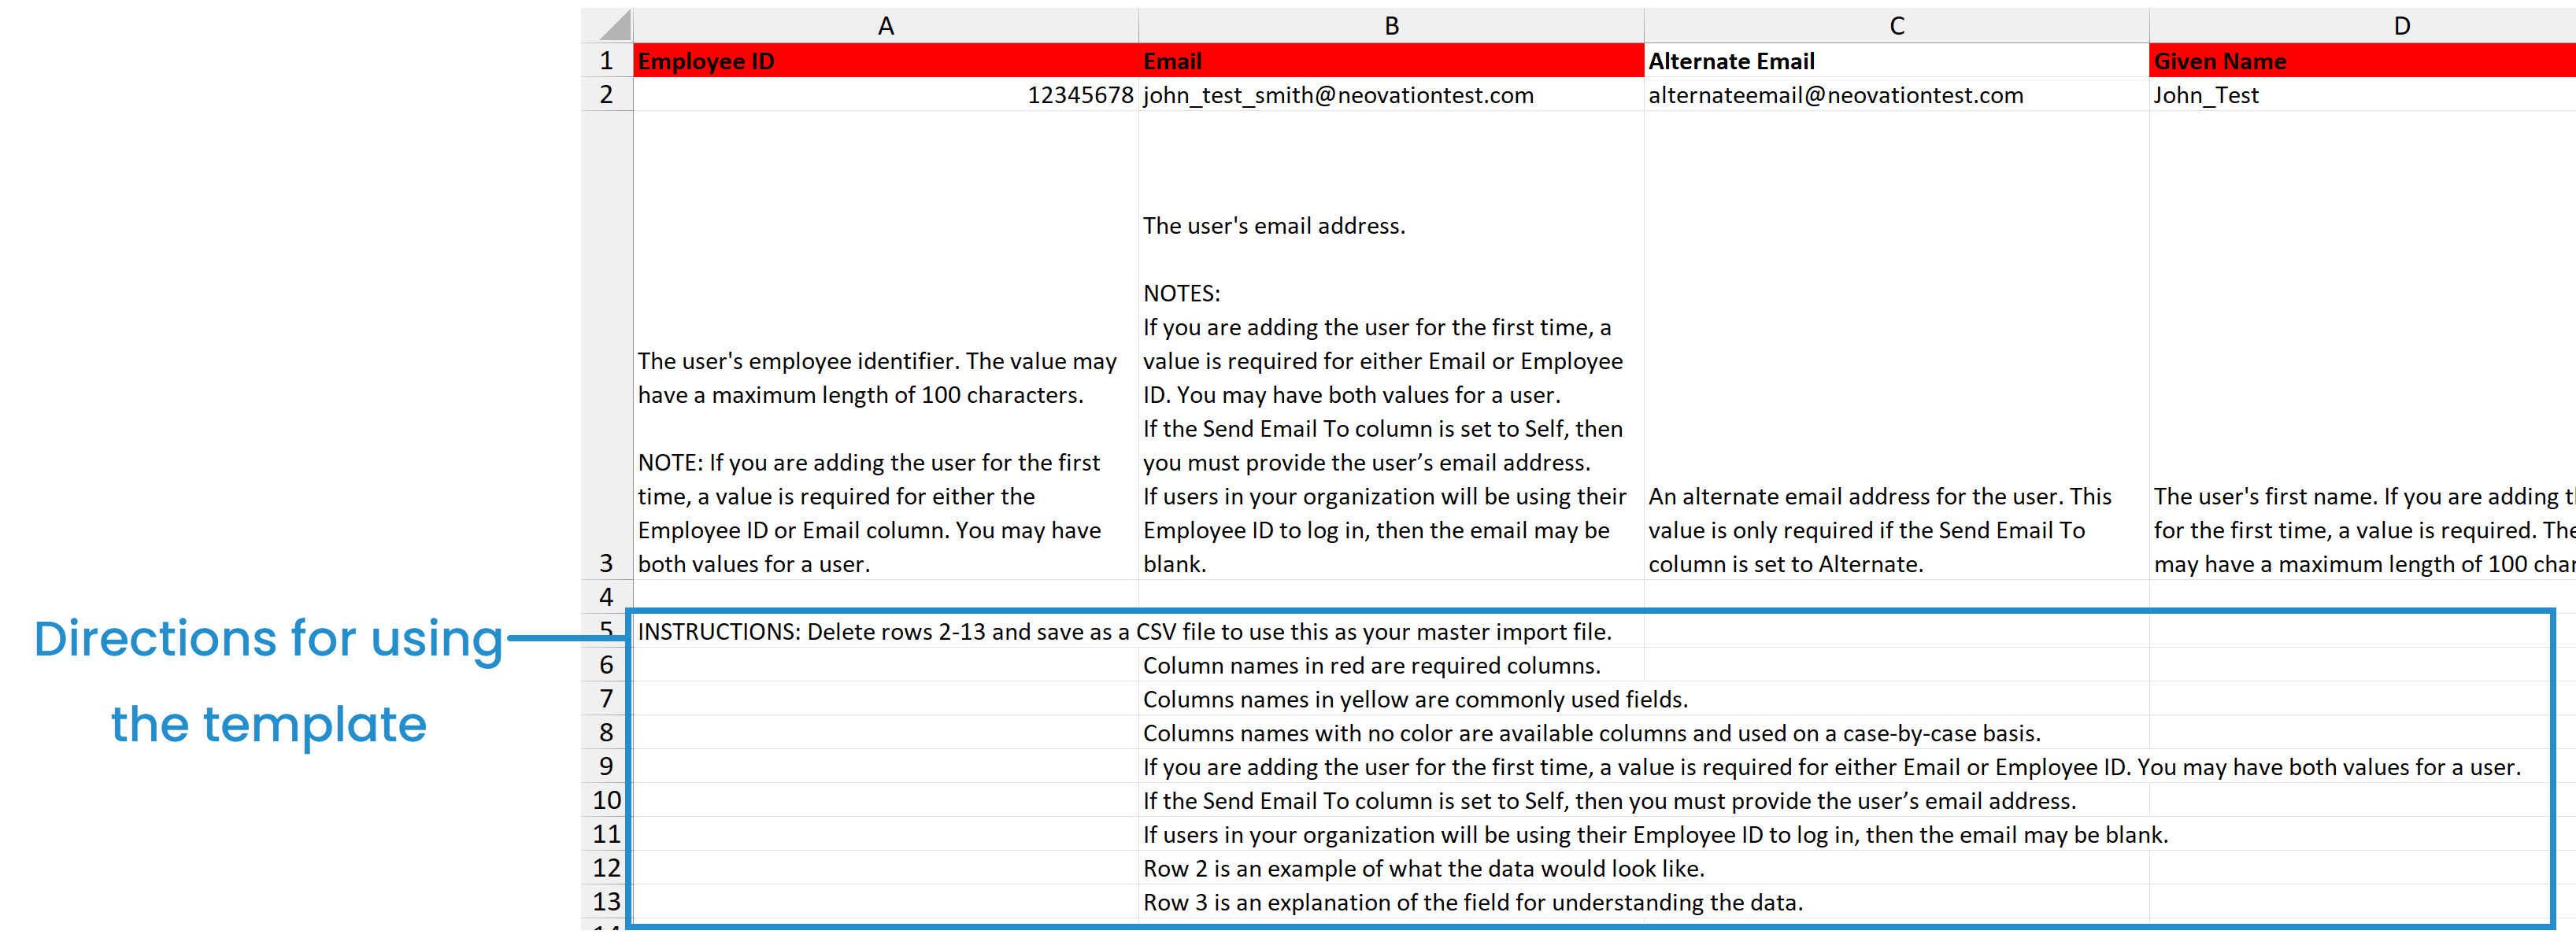Select row 3 header

tap(607, 345)
